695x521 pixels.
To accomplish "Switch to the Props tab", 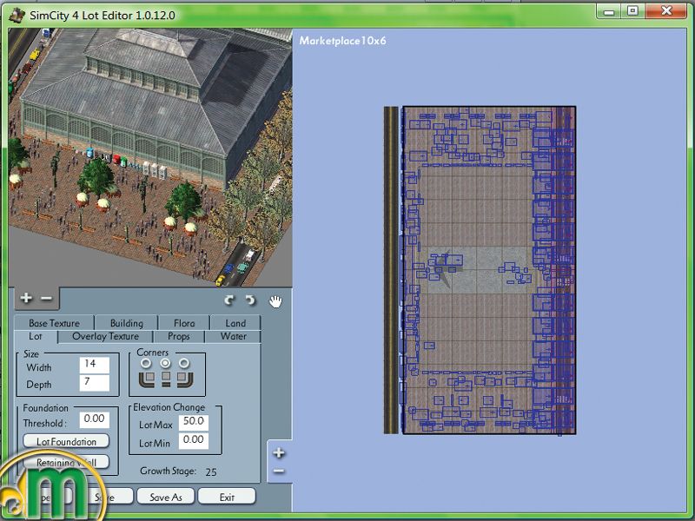I will (x=179, y=337).
